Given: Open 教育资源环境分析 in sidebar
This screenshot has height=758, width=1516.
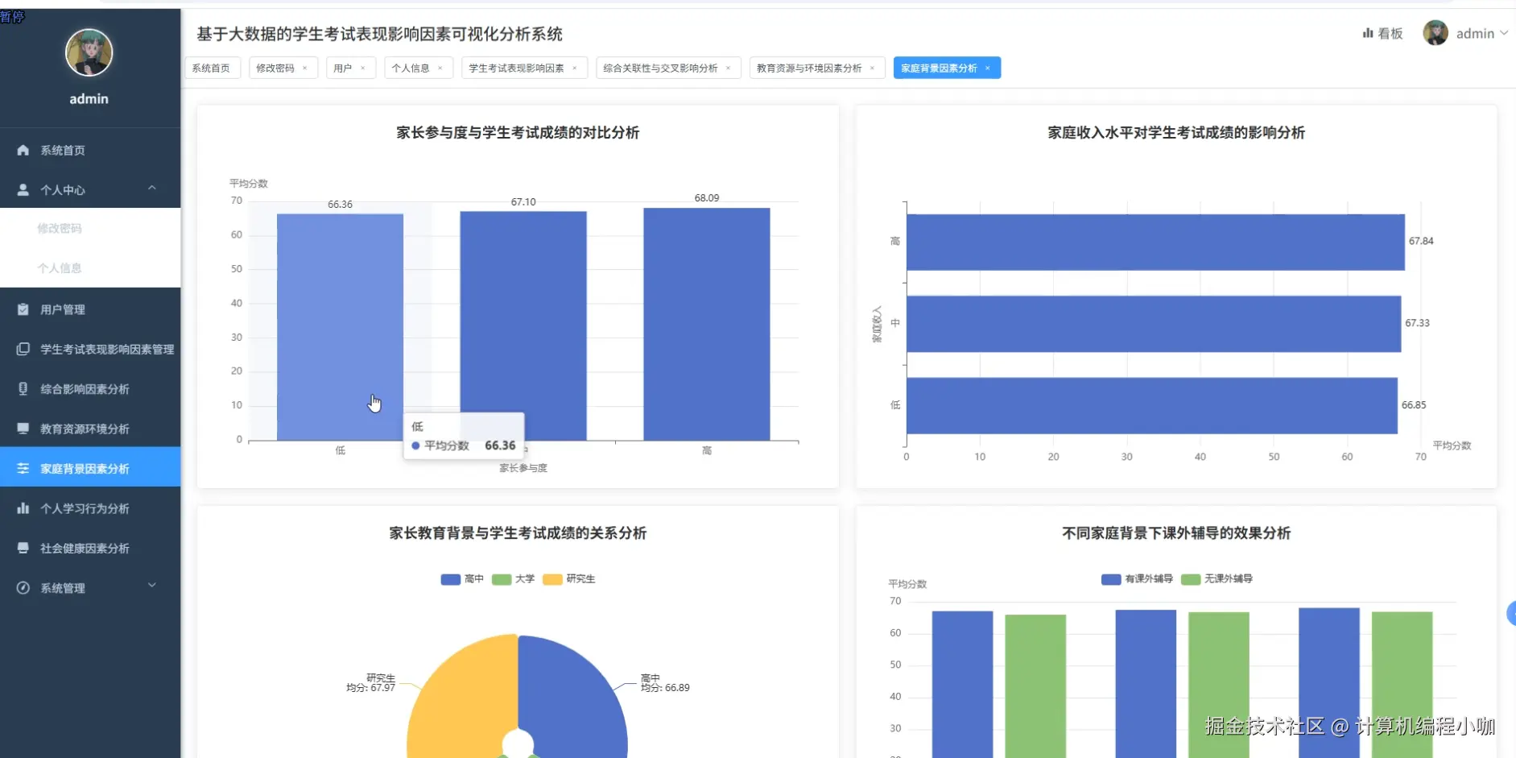Looking at the screenshot, I should [90, 429].
